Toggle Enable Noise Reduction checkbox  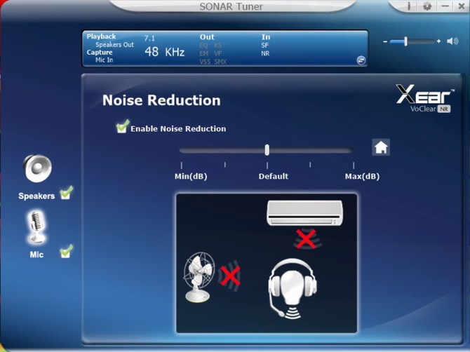pos(122,126)
